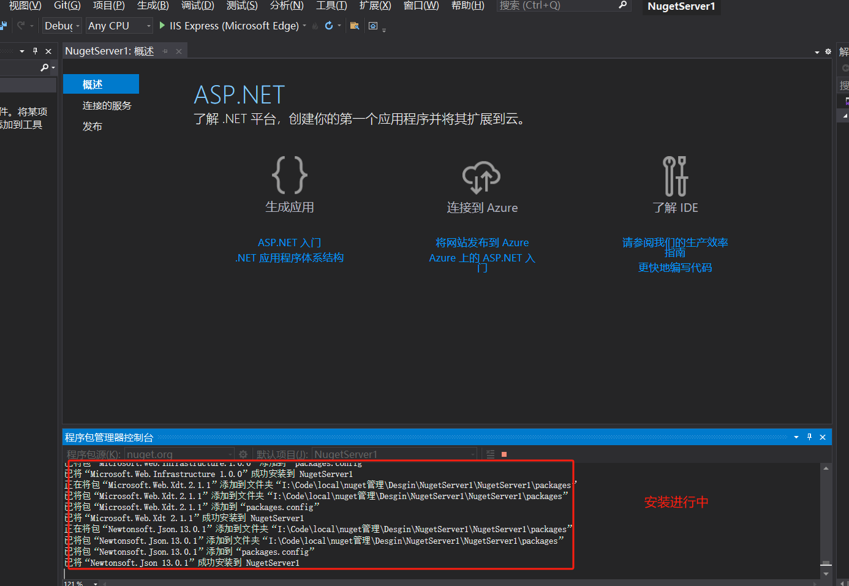Open the ASP.NET 入门 link
849x586 pixels.
(x=289, y=242)
